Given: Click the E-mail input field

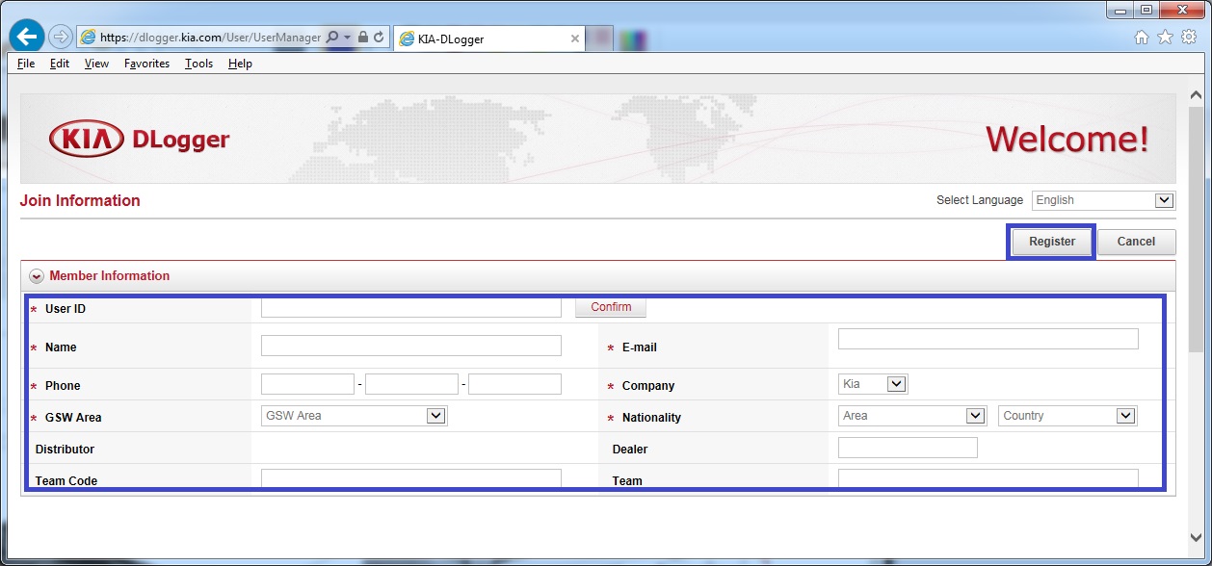Looking at the screenshot, I should pos(988,339).
